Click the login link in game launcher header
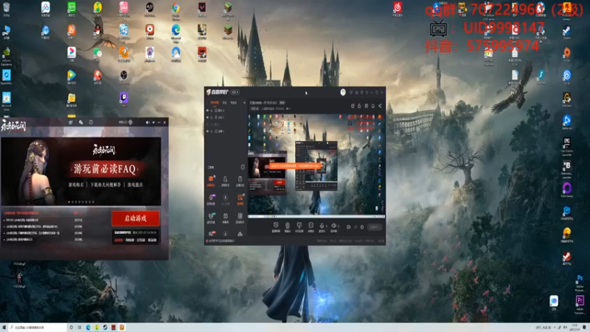 [x=123, y=122]
